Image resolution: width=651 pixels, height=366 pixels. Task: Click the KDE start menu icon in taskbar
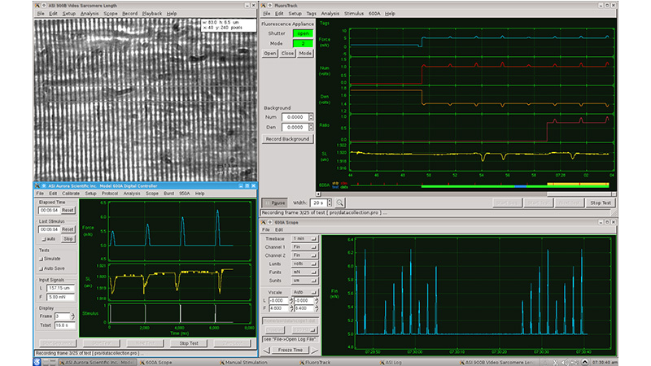(x=37, y=362)
